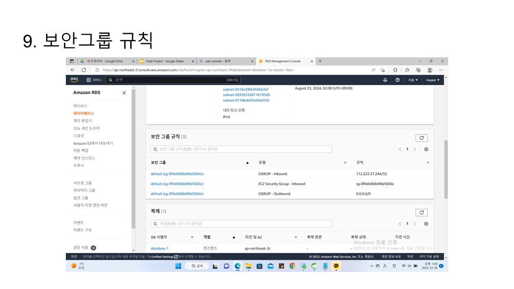The image size is (514, 289).
Task: Close the Amazon RDS sidebar
Action: click(x=124, y=93)
